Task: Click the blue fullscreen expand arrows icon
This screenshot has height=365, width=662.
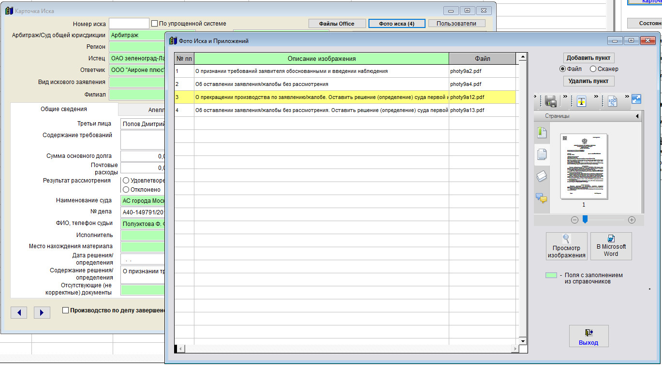Action: [636, 99]
